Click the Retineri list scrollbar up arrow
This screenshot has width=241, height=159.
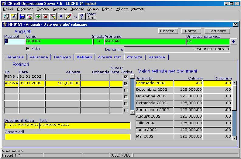(133, 76)
